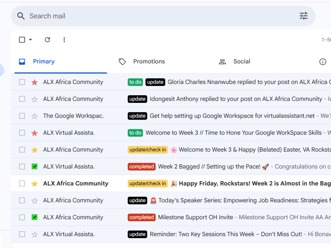The image size is (331, 248).
Task: Unstar the Gloria Charles Nnanwube email
Action: pos(34,82)
